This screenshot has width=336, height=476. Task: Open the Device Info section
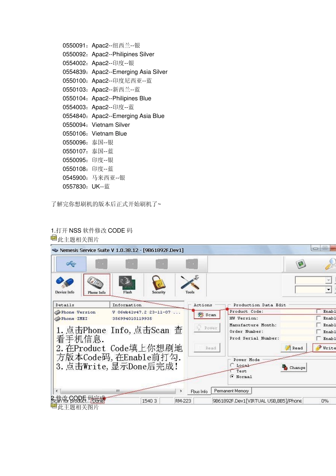point(65,285)
